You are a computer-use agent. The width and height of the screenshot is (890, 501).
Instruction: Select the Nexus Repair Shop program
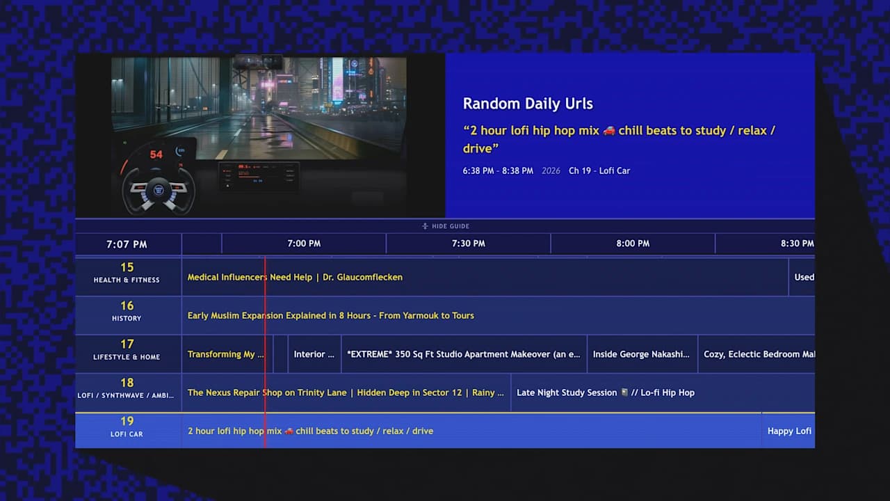346,392
